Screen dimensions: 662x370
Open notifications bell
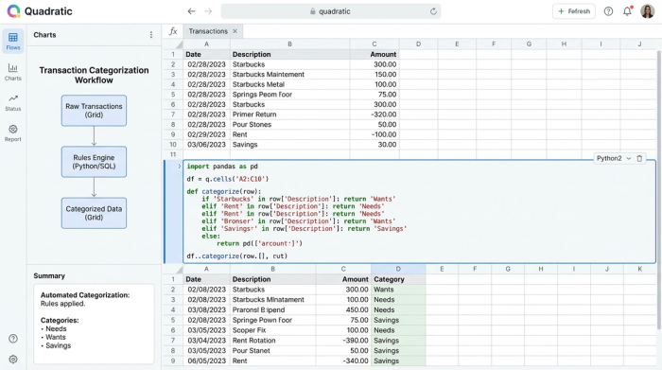coord(627,11)
